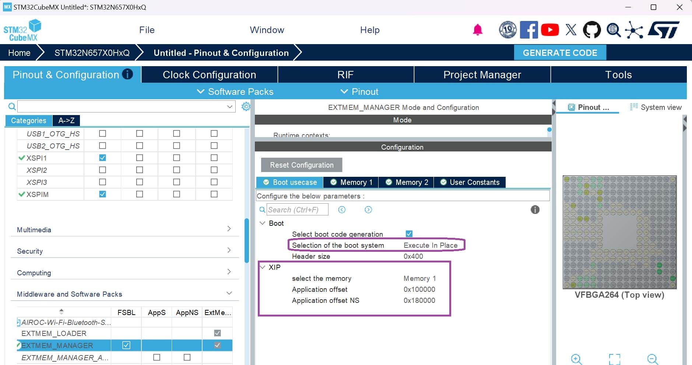Click the VFBGA264 chip pinout image
The image size is (692, 365).
[620, 232]
